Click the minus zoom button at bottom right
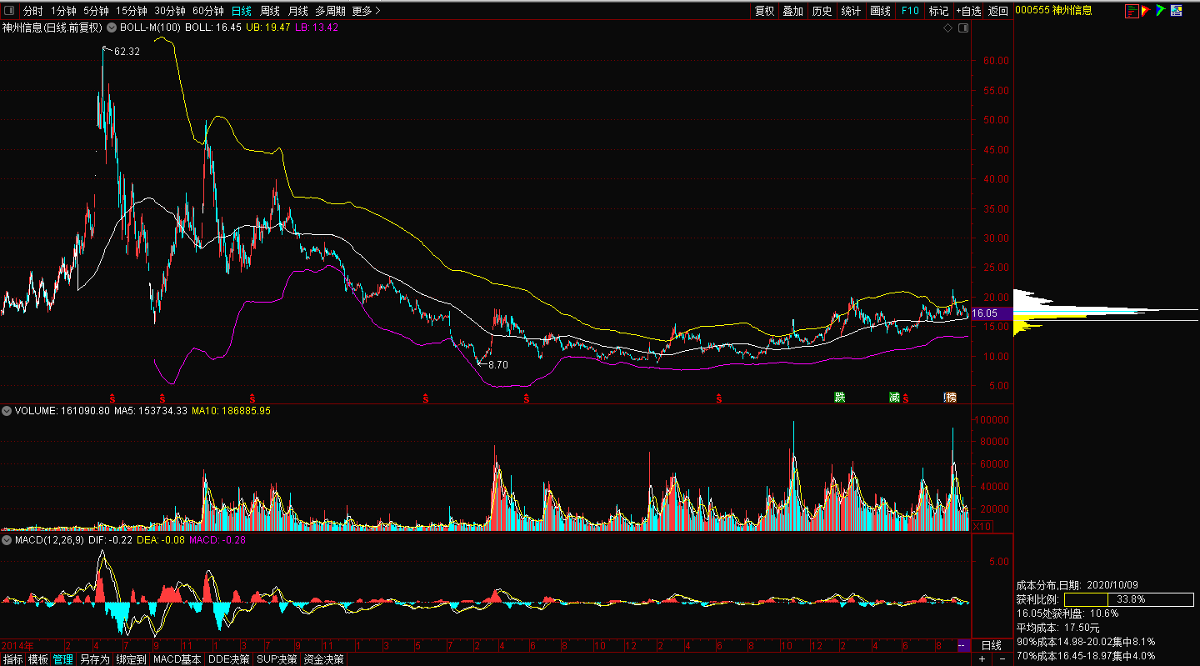 [1002, 659]
